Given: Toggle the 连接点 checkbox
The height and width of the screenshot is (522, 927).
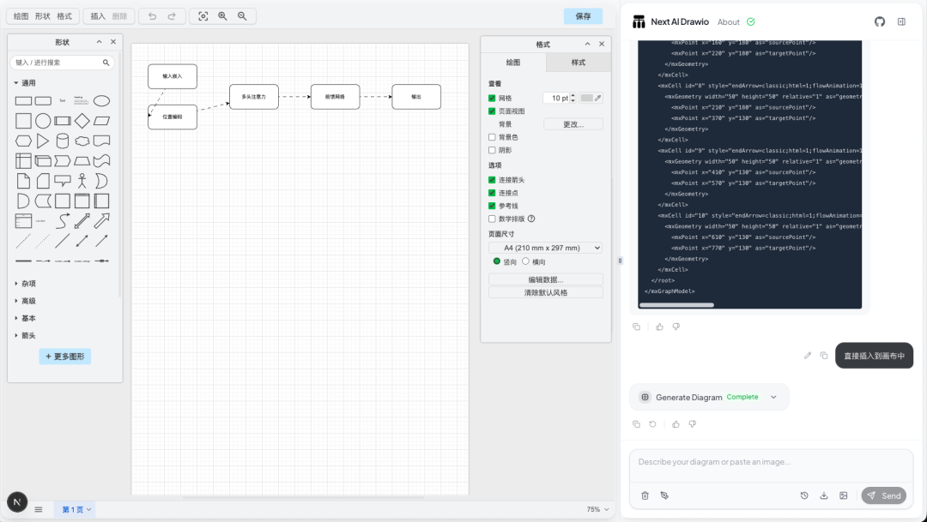Looking at the screenshot, I should point(492,193).
